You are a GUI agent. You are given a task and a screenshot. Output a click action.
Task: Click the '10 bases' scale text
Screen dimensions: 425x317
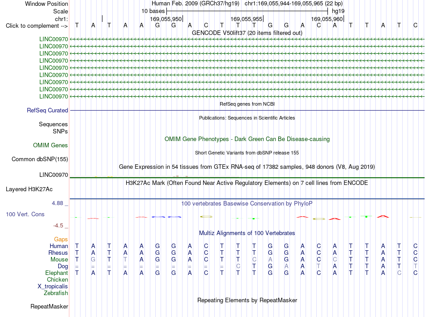click(x=153, y=11)
